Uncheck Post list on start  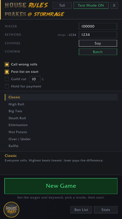(7, 72)
